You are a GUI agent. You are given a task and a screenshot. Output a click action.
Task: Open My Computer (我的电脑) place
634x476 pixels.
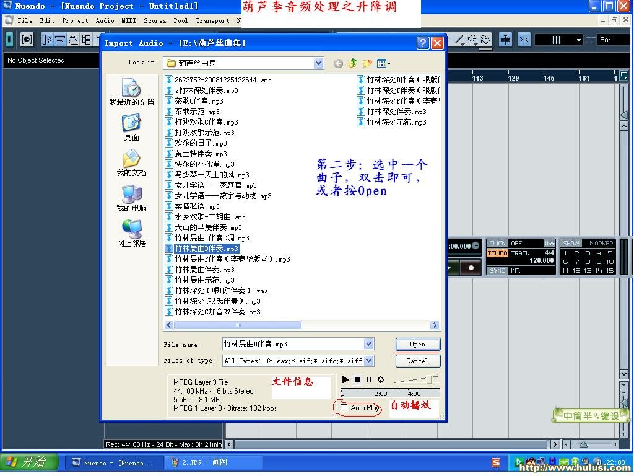click(131, 198)
